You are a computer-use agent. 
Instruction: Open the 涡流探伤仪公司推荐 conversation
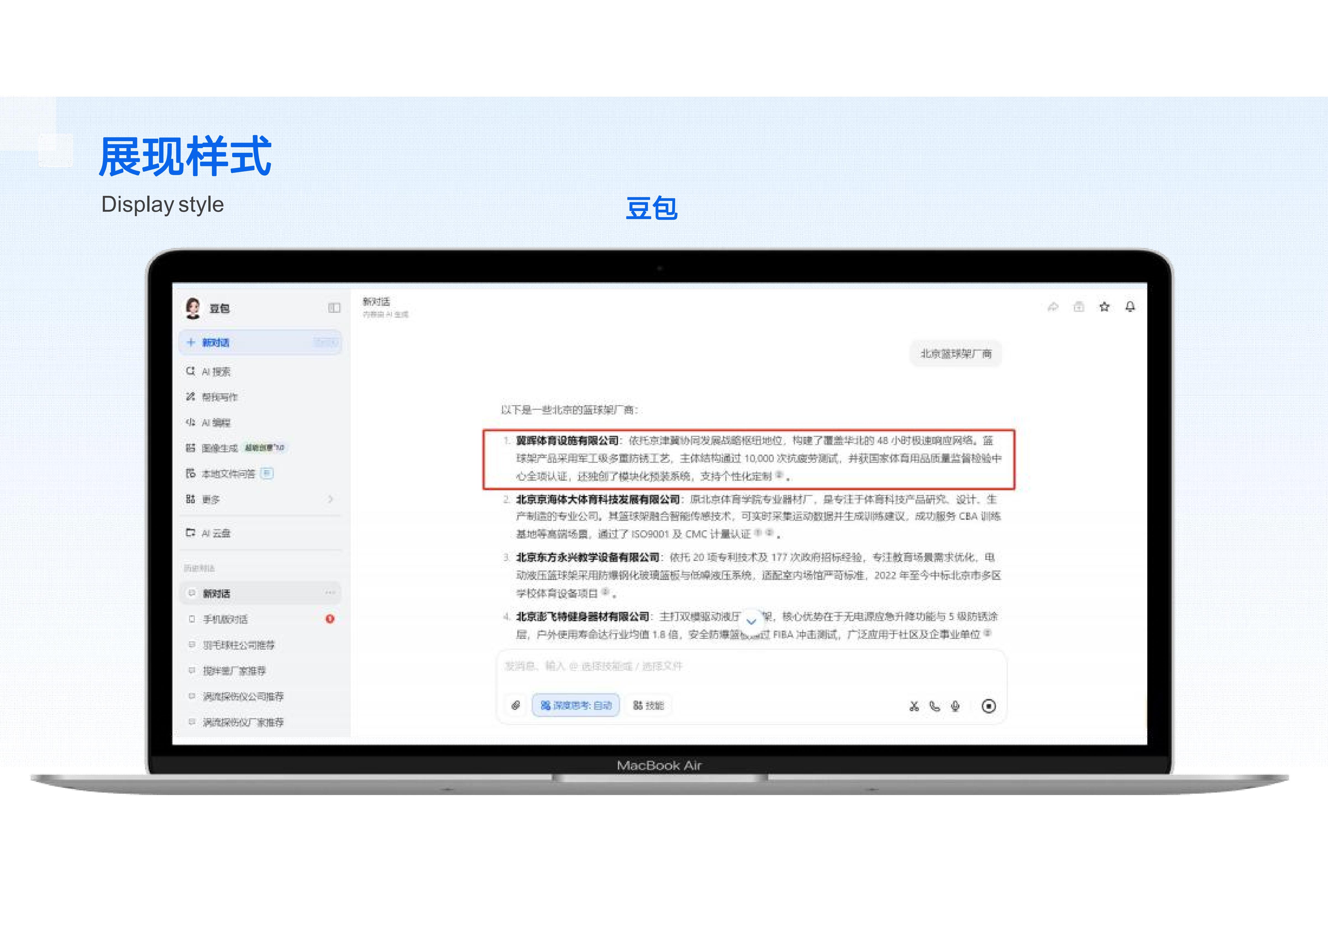click(x=243, y=697)
